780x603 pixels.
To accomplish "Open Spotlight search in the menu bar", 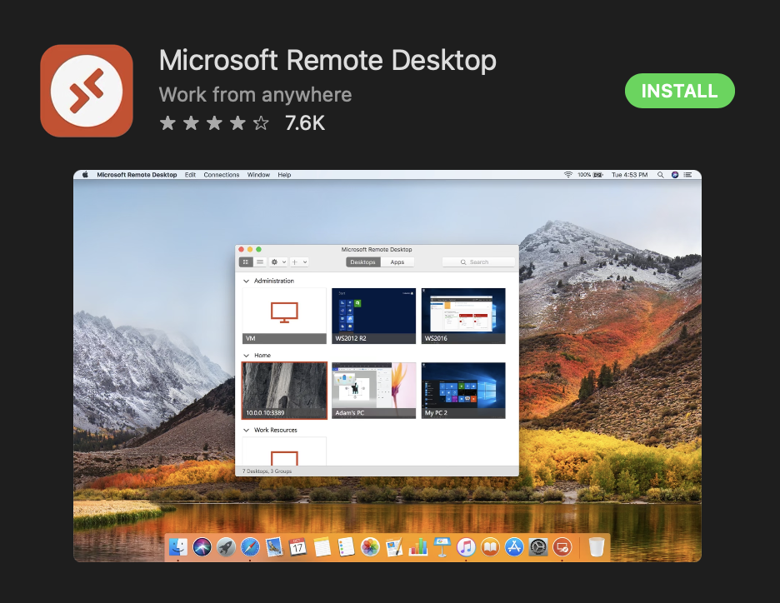I will [x=660, y=175].
